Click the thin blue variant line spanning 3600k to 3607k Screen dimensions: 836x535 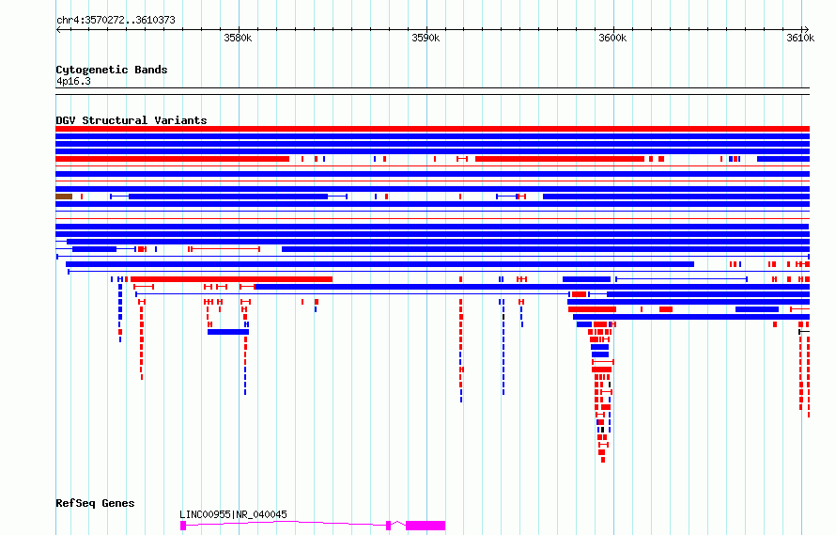[681, 279]
